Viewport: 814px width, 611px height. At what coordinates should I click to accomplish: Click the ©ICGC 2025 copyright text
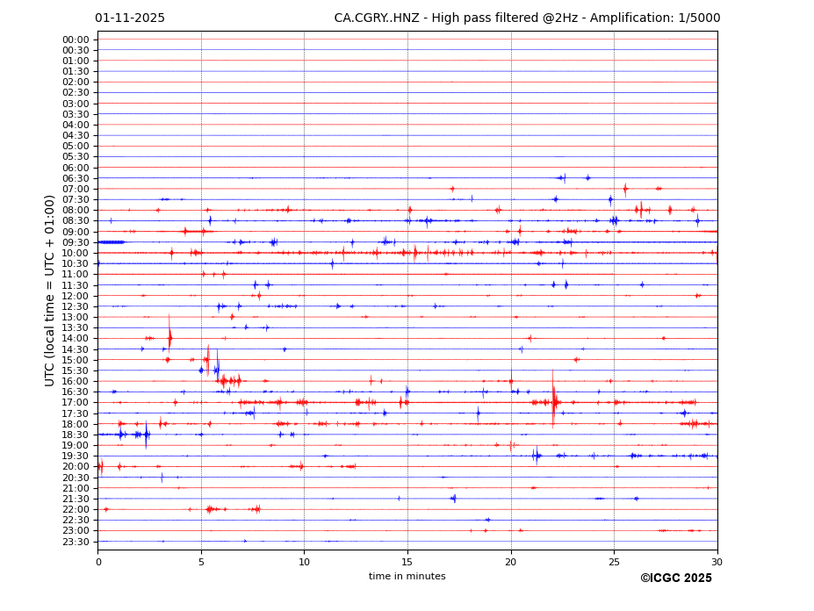[x=675, y=579]
